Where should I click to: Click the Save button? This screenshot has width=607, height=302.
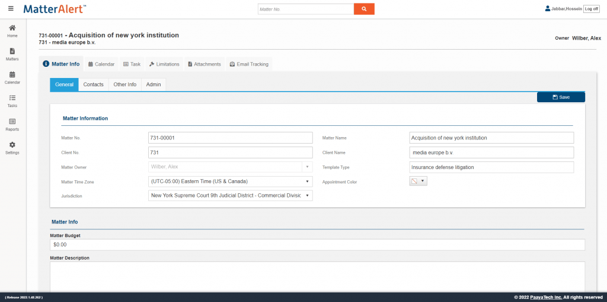[x=561, y=98]
